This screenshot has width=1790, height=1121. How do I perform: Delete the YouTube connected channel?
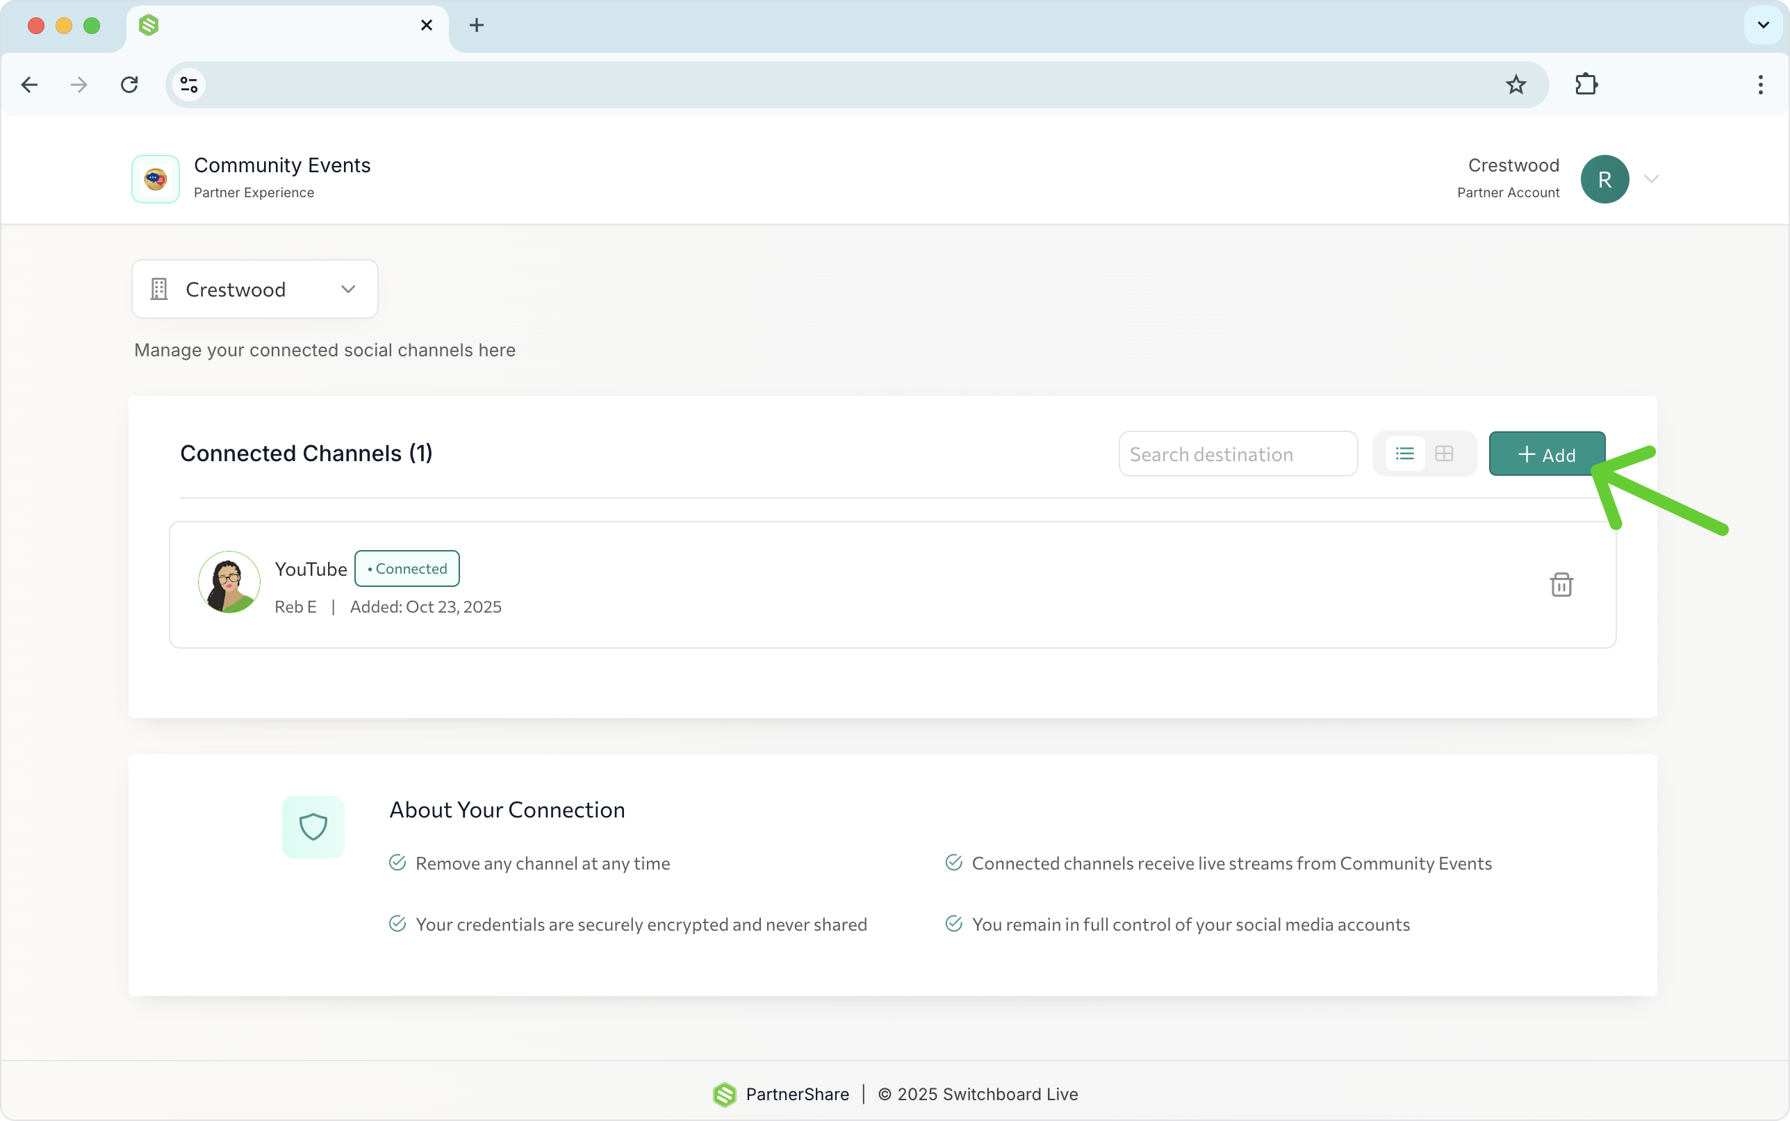(x=1561, y=585)
